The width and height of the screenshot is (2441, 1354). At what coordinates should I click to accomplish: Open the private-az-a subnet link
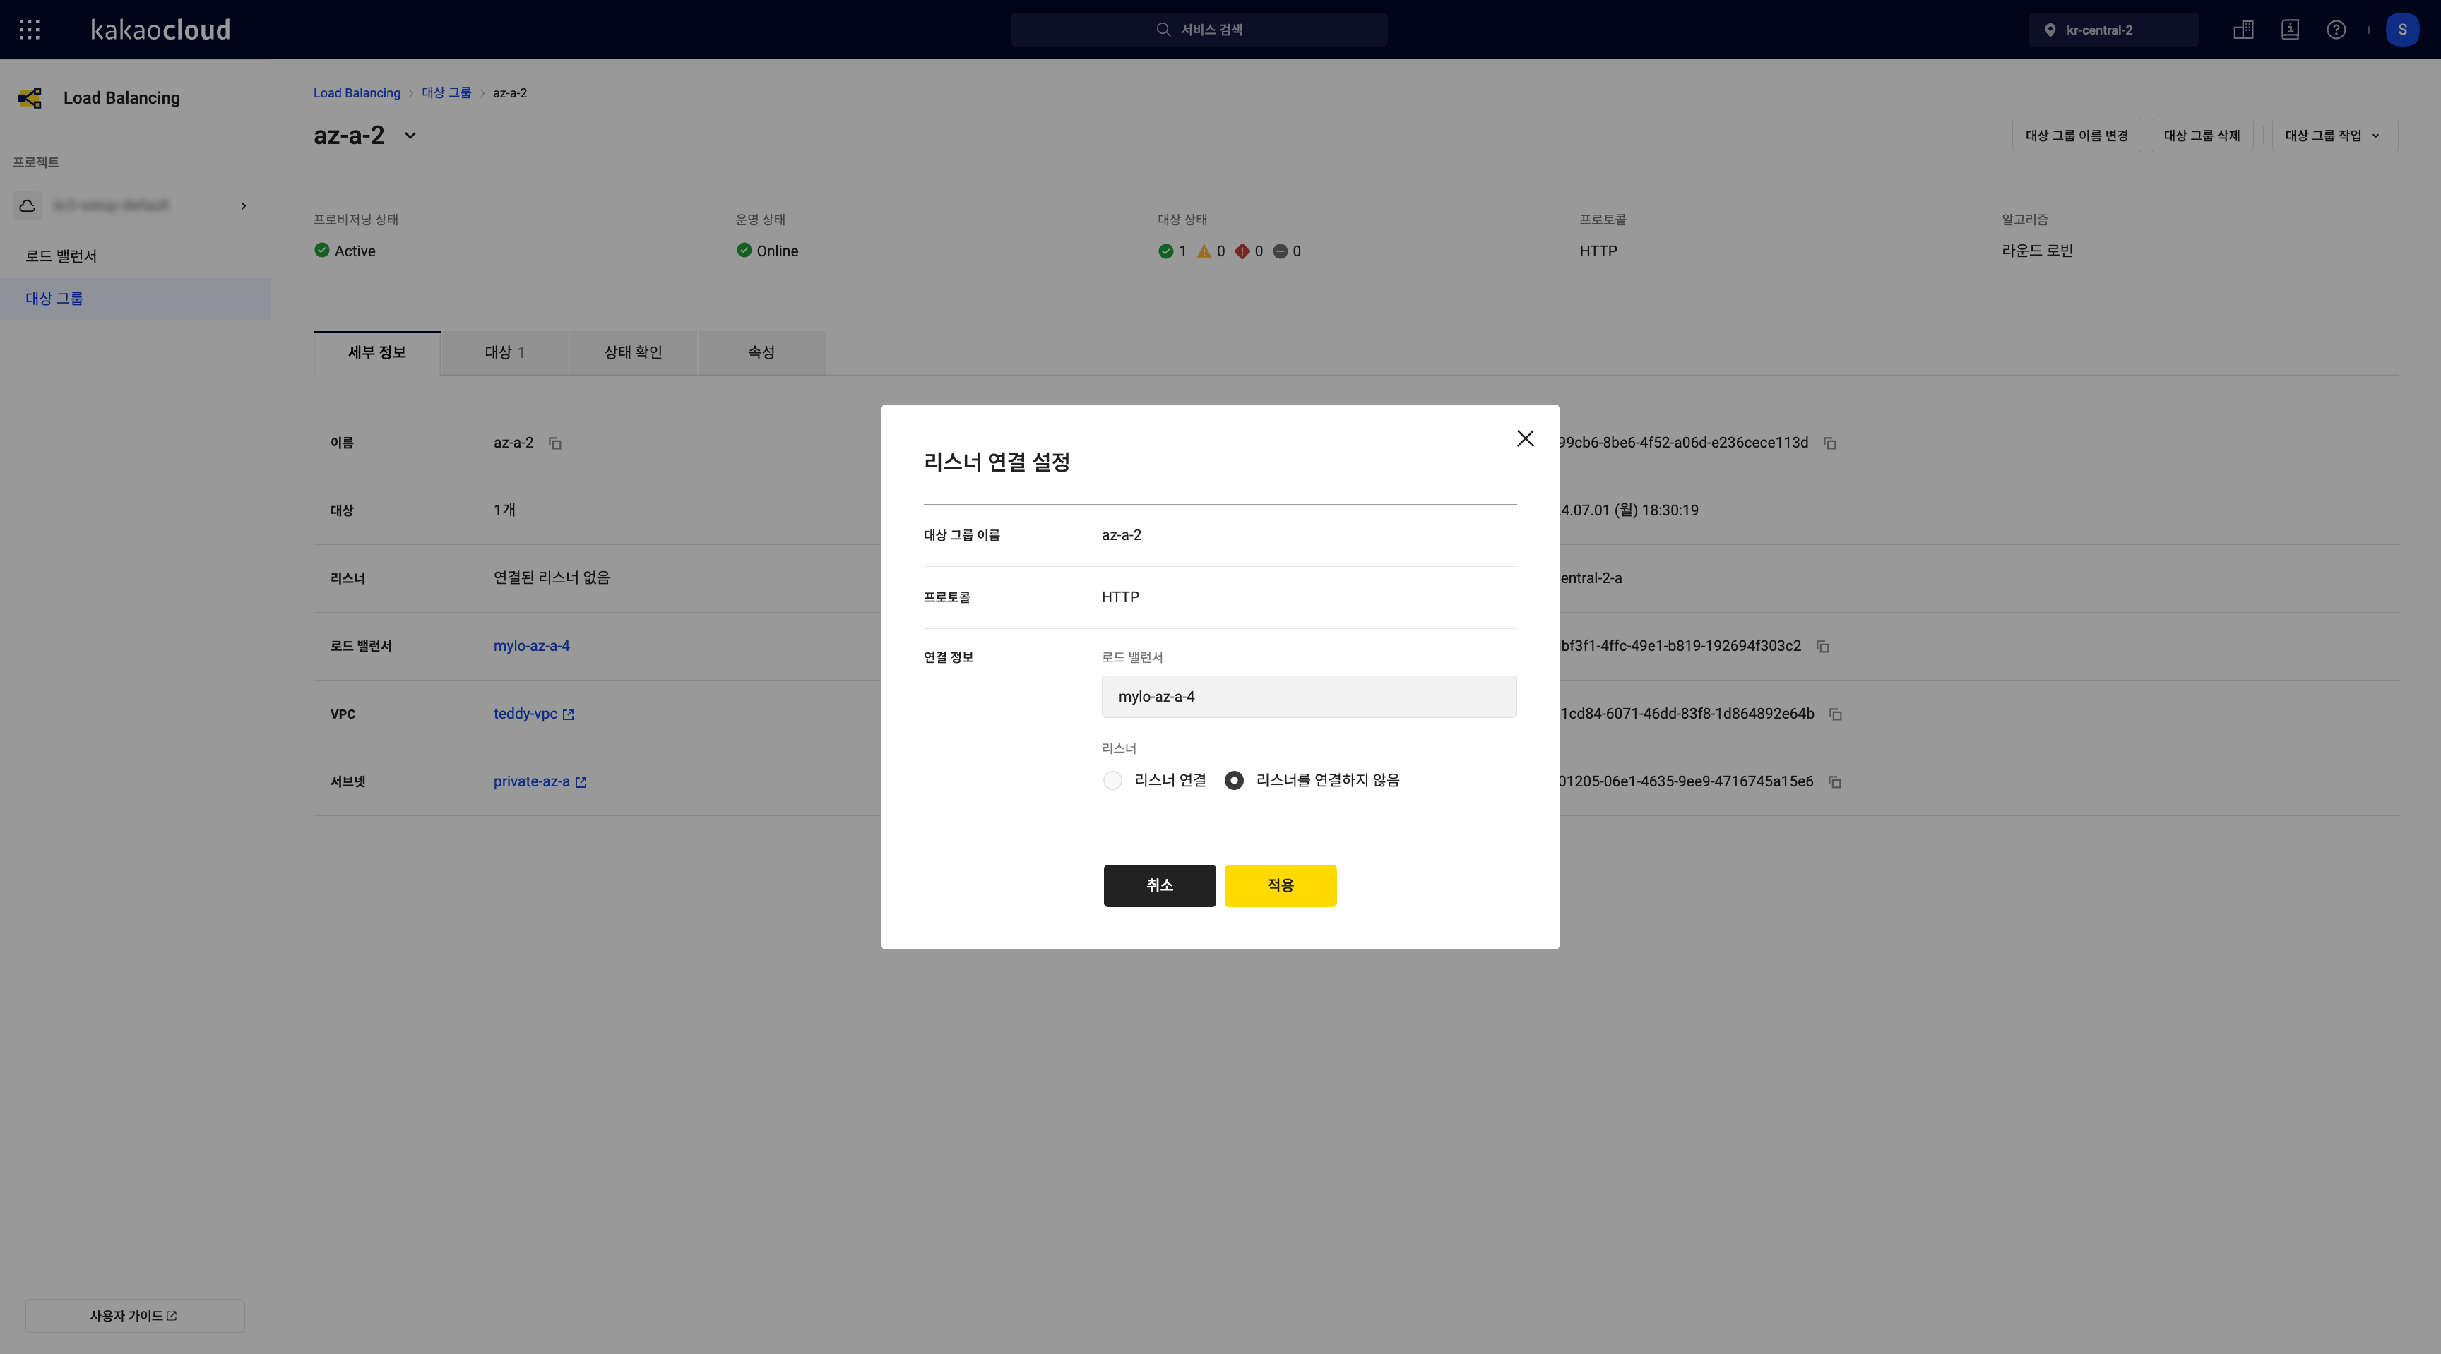(540, 782)
